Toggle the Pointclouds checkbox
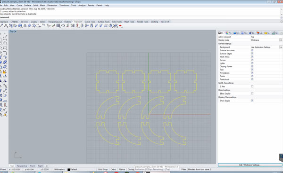 pos(252,79)
